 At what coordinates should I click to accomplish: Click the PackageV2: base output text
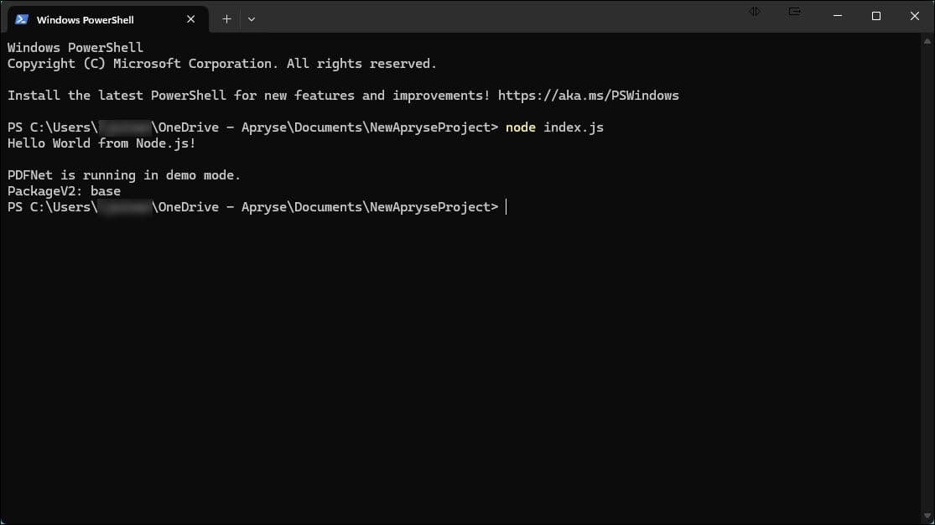tap(63, 190)
